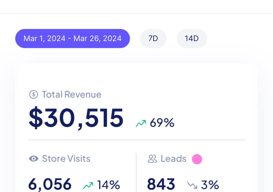Screen dimensions: 273x192
Task: Click the Store Visits label
Action: click(x=66, y=159)
